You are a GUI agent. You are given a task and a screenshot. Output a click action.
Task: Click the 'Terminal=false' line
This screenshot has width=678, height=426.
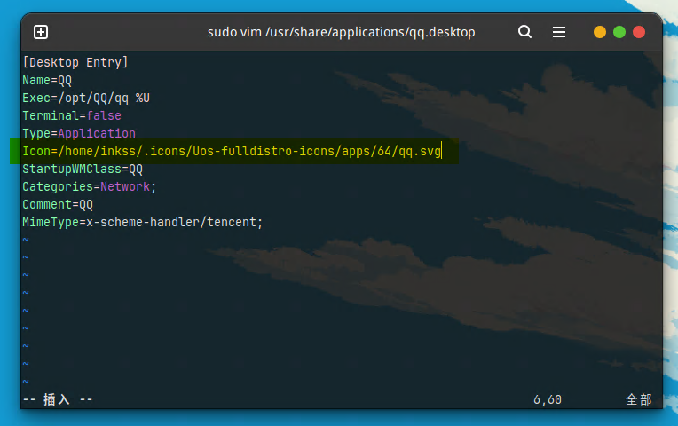point(72,115)
